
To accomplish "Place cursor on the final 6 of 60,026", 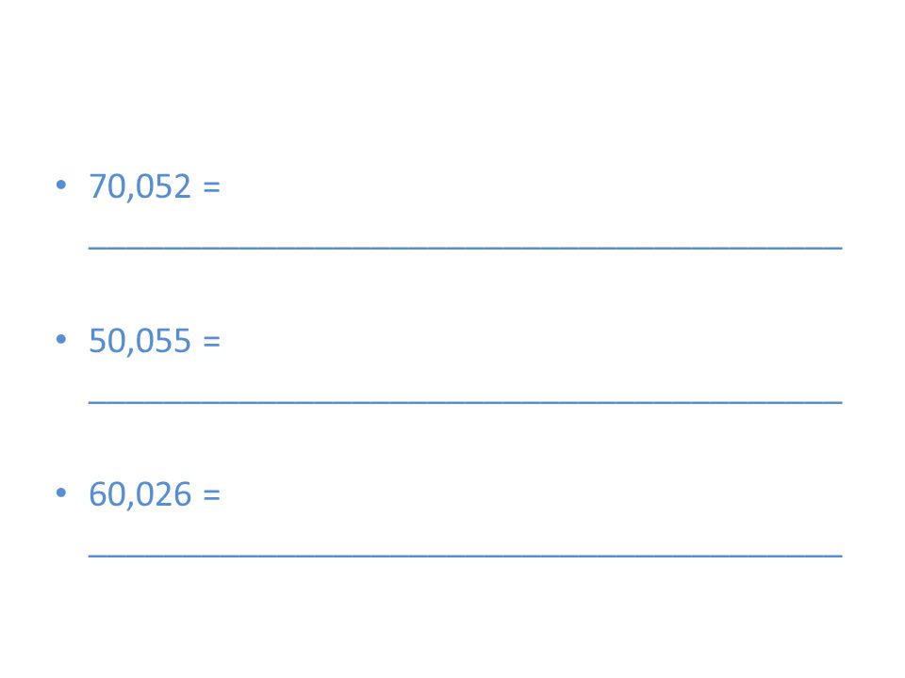I will 182,494.
